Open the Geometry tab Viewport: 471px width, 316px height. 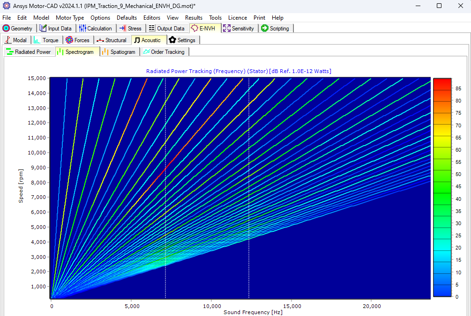[18, 28]
